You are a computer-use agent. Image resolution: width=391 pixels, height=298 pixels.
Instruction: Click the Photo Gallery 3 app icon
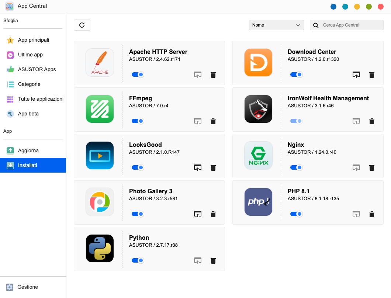[x=100, y=202]
